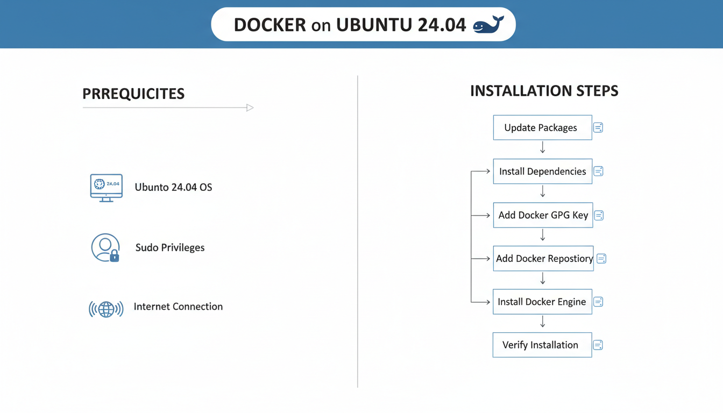Click the Sudo Privileges user lock icon
The image size is (723, 413).
[105, 248]
